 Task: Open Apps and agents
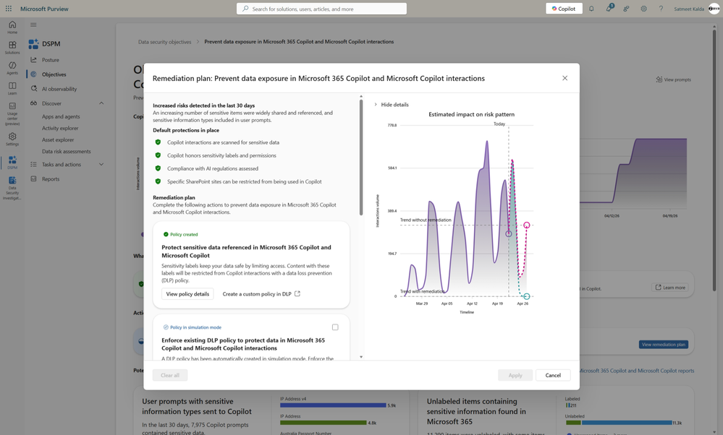tap(61, 117)
